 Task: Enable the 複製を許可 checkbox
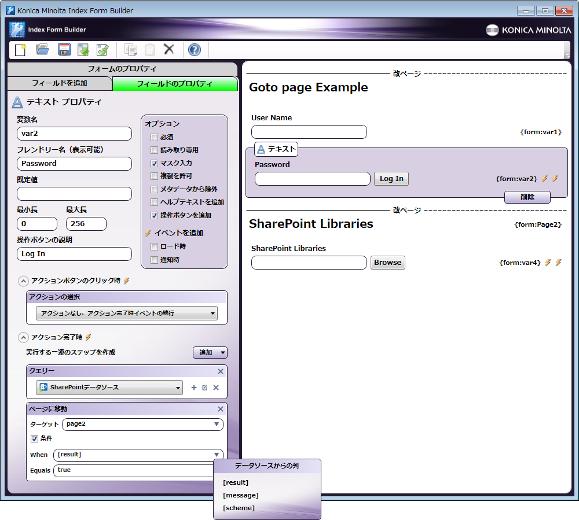click(x=155, y=176)
